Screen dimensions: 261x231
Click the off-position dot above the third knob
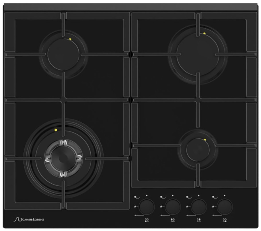pyautogui.click(x=199, y=196)
